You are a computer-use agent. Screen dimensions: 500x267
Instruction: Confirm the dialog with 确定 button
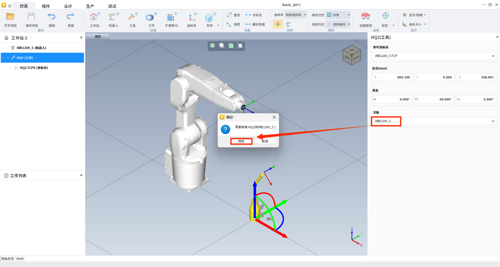tap(241, 141)
